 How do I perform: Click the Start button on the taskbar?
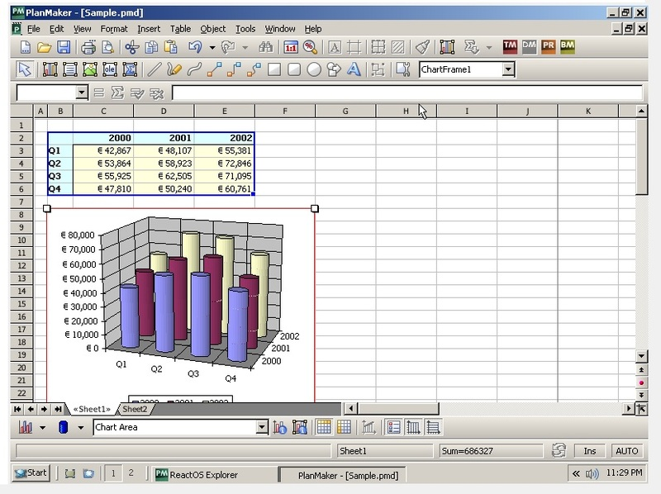[x=27, y=473]
